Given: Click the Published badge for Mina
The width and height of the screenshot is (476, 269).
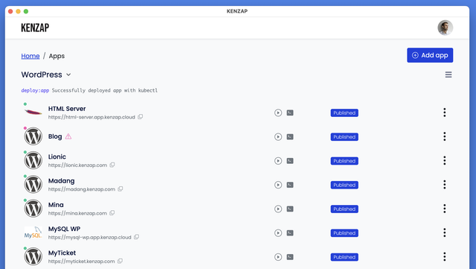Looking at the screenshot, I should [x=344, y=209].
